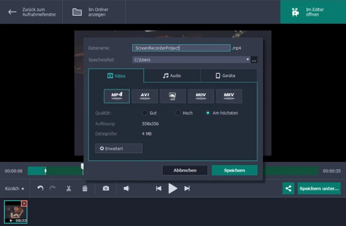The width and height of the screenshot is (346, 226).
Task: Jump to next frame
Action: [187, 189]
